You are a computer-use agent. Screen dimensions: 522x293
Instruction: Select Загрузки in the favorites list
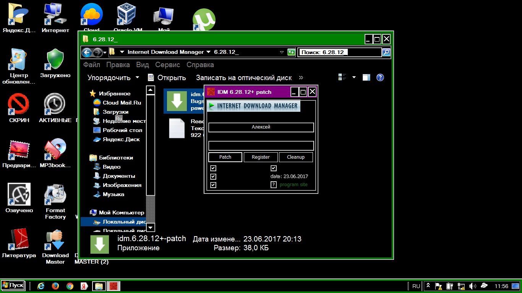[110, 112]
